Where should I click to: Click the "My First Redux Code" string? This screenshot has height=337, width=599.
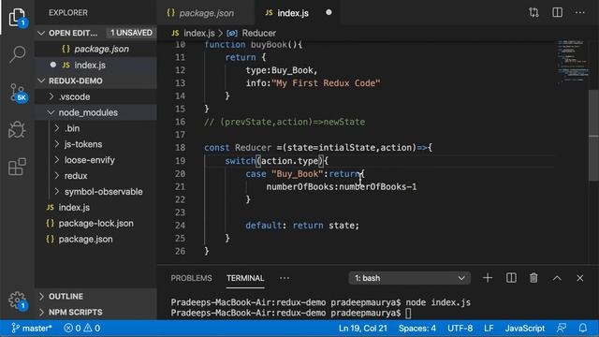coord(326,83)
